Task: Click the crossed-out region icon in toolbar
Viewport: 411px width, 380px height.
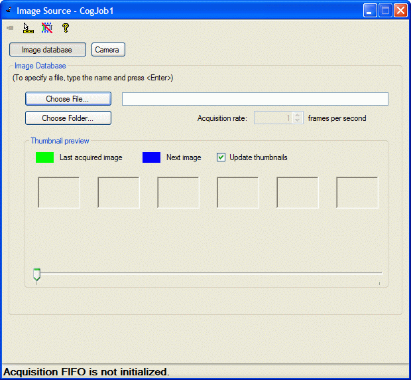Action: click(x=47, y=28)
